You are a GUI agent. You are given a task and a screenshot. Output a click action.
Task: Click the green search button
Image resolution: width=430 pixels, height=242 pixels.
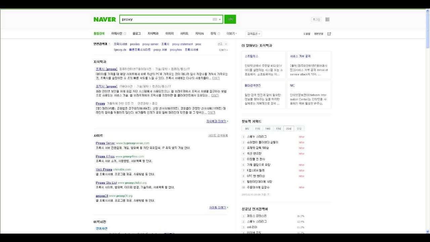click(230, 19)
